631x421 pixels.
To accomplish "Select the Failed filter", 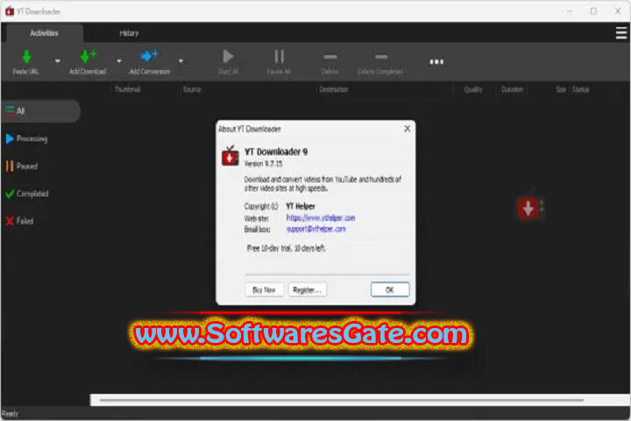I will [19, 221].
